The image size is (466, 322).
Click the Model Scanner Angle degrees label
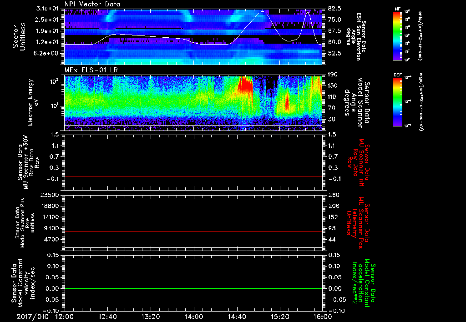(357, 103)
